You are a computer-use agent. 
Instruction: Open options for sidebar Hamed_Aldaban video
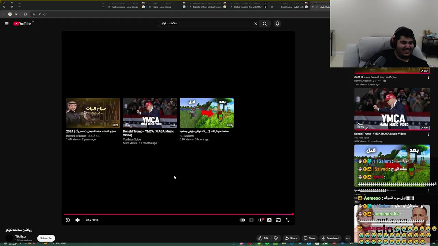(428, 77)
